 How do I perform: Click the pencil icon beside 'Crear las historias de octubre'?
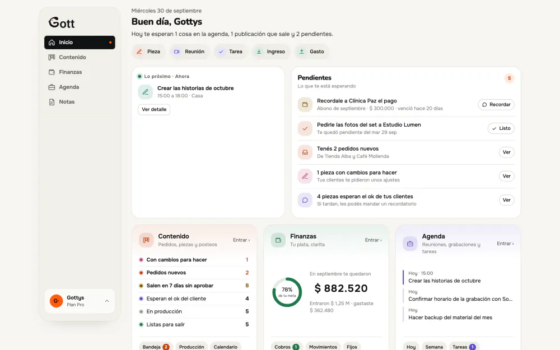(x=146, y=92)
